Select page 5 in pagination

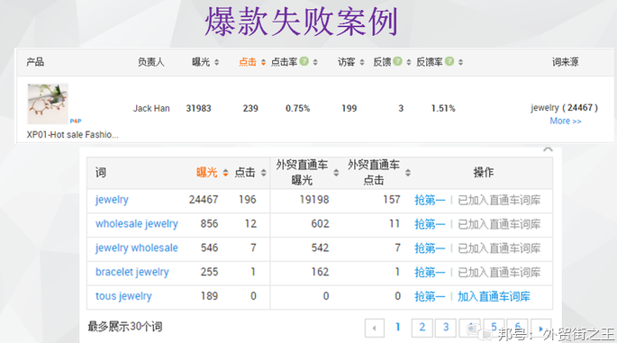tap(494, 328)
